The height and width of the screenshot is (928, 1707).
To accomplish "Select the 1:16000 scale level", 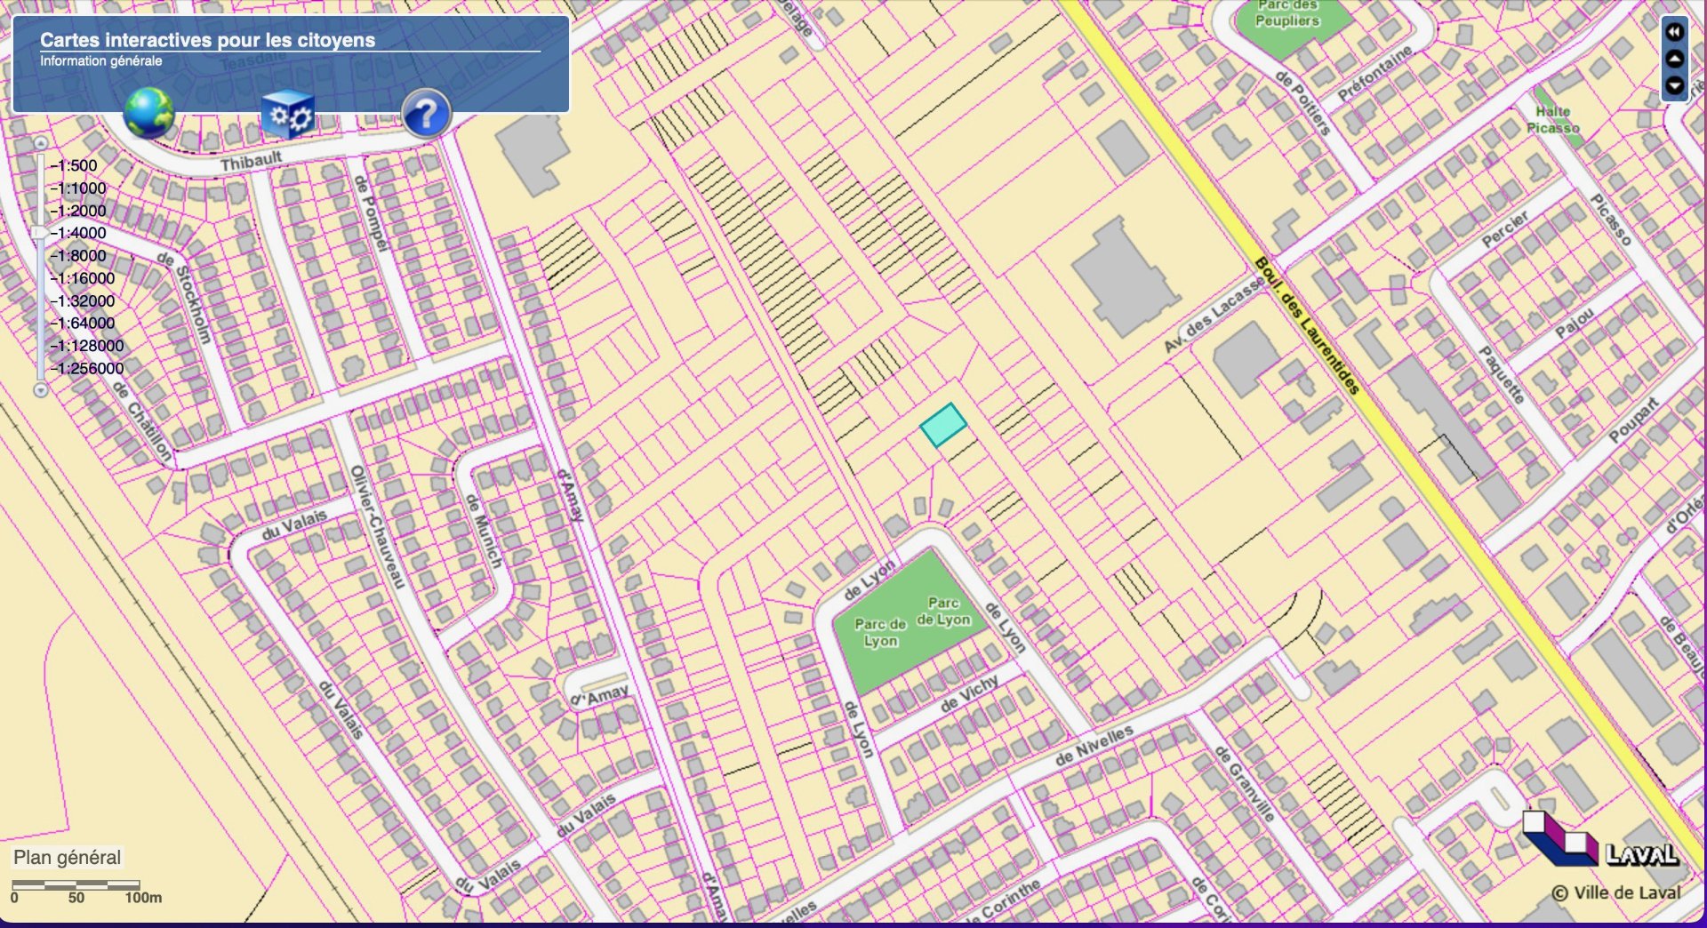I will 83,278.
